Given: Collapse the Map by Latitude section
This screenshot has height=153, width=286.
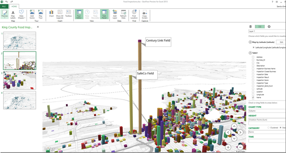Looking at the screenshot, I should [x=250, y=42].
